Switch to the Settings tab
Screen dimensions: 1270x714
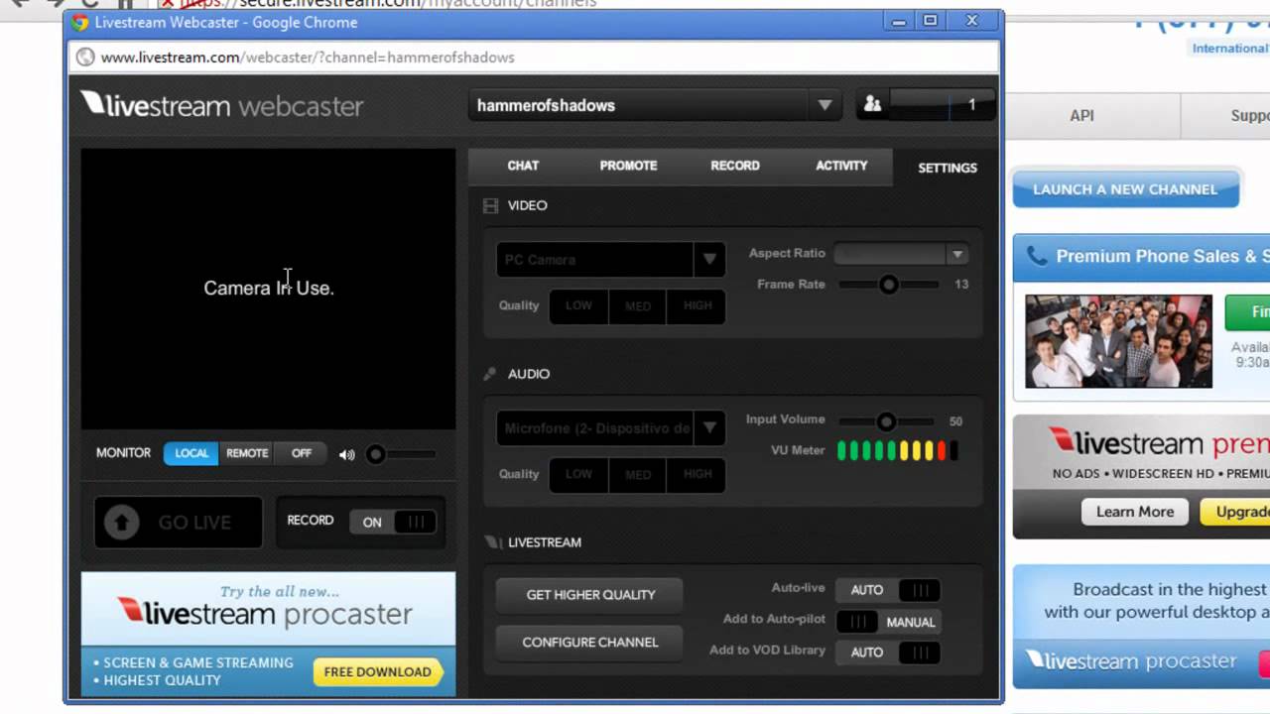tap(948, 168)
